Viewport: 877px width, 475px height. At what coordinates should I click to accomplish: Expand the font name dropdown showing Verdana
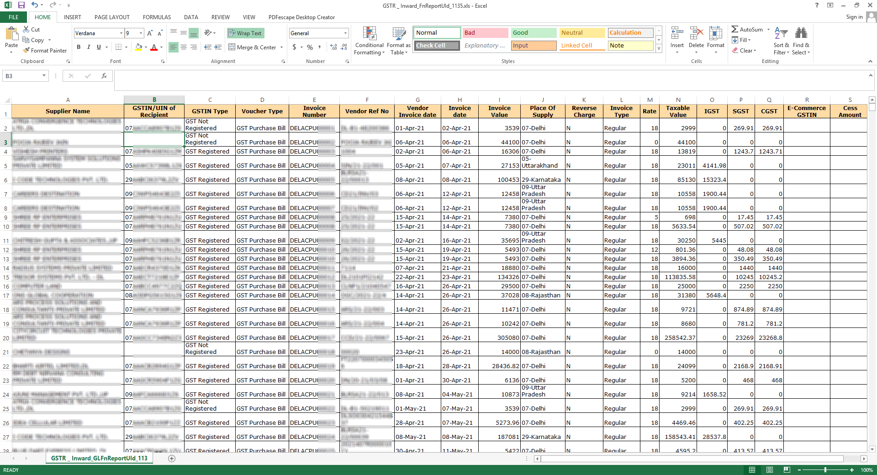click(121, 33)
